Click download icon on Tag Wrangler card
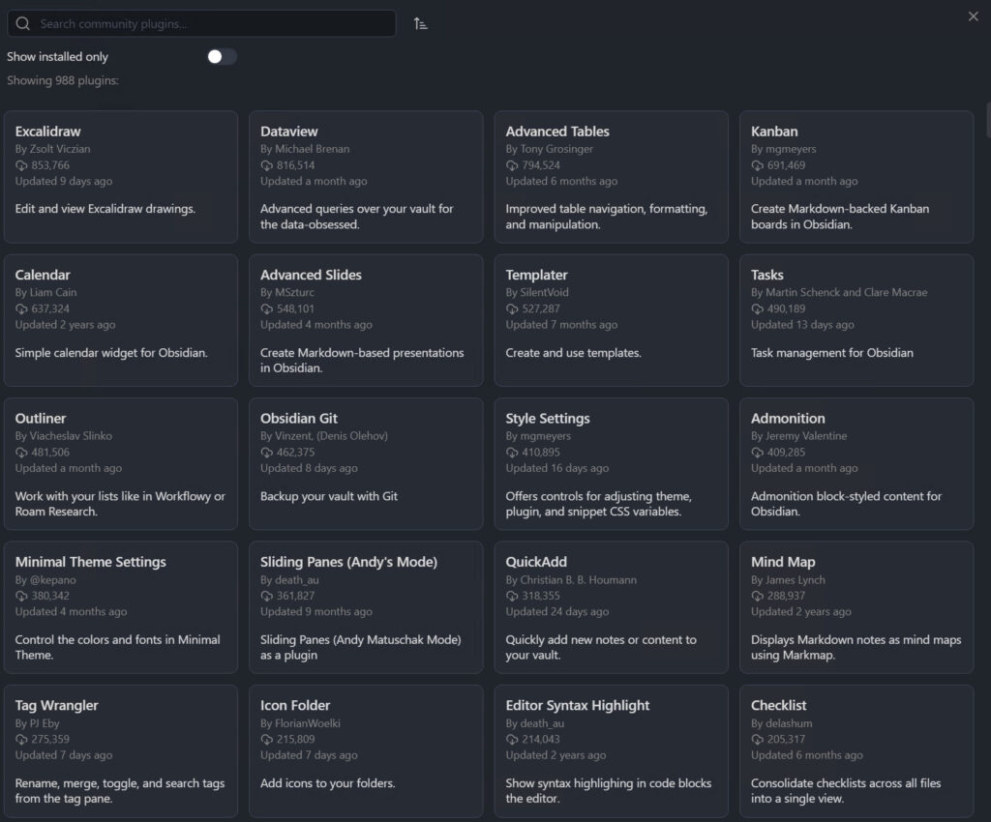The width and height of the screenshot is (991, 822). (21, 739)
